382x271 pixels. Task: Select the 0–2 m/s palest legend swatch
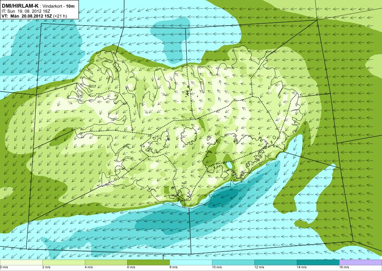[21, 263]
